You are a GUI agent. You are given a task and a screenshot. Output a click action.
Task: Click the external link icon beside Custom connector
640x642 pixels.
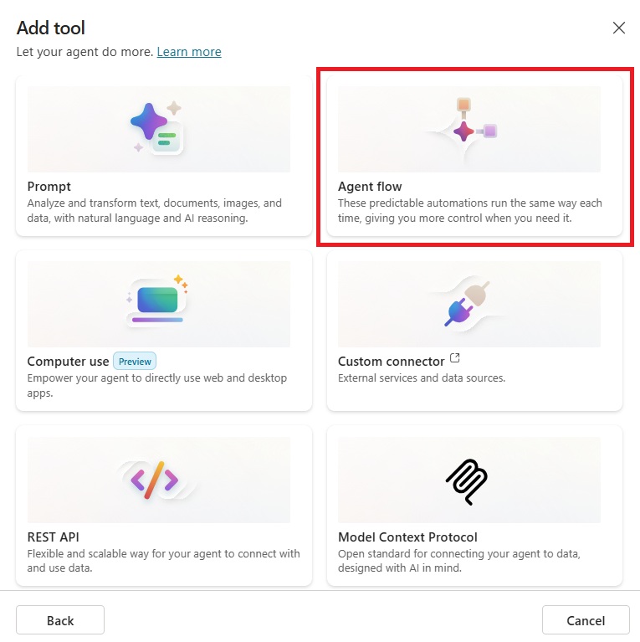pos(455,358)
